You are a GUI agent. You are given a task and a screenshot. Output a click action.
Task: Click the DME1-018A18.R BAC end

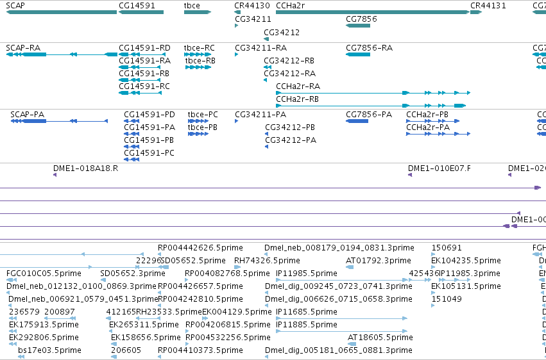pyautogui.click(x=55, y=175)
